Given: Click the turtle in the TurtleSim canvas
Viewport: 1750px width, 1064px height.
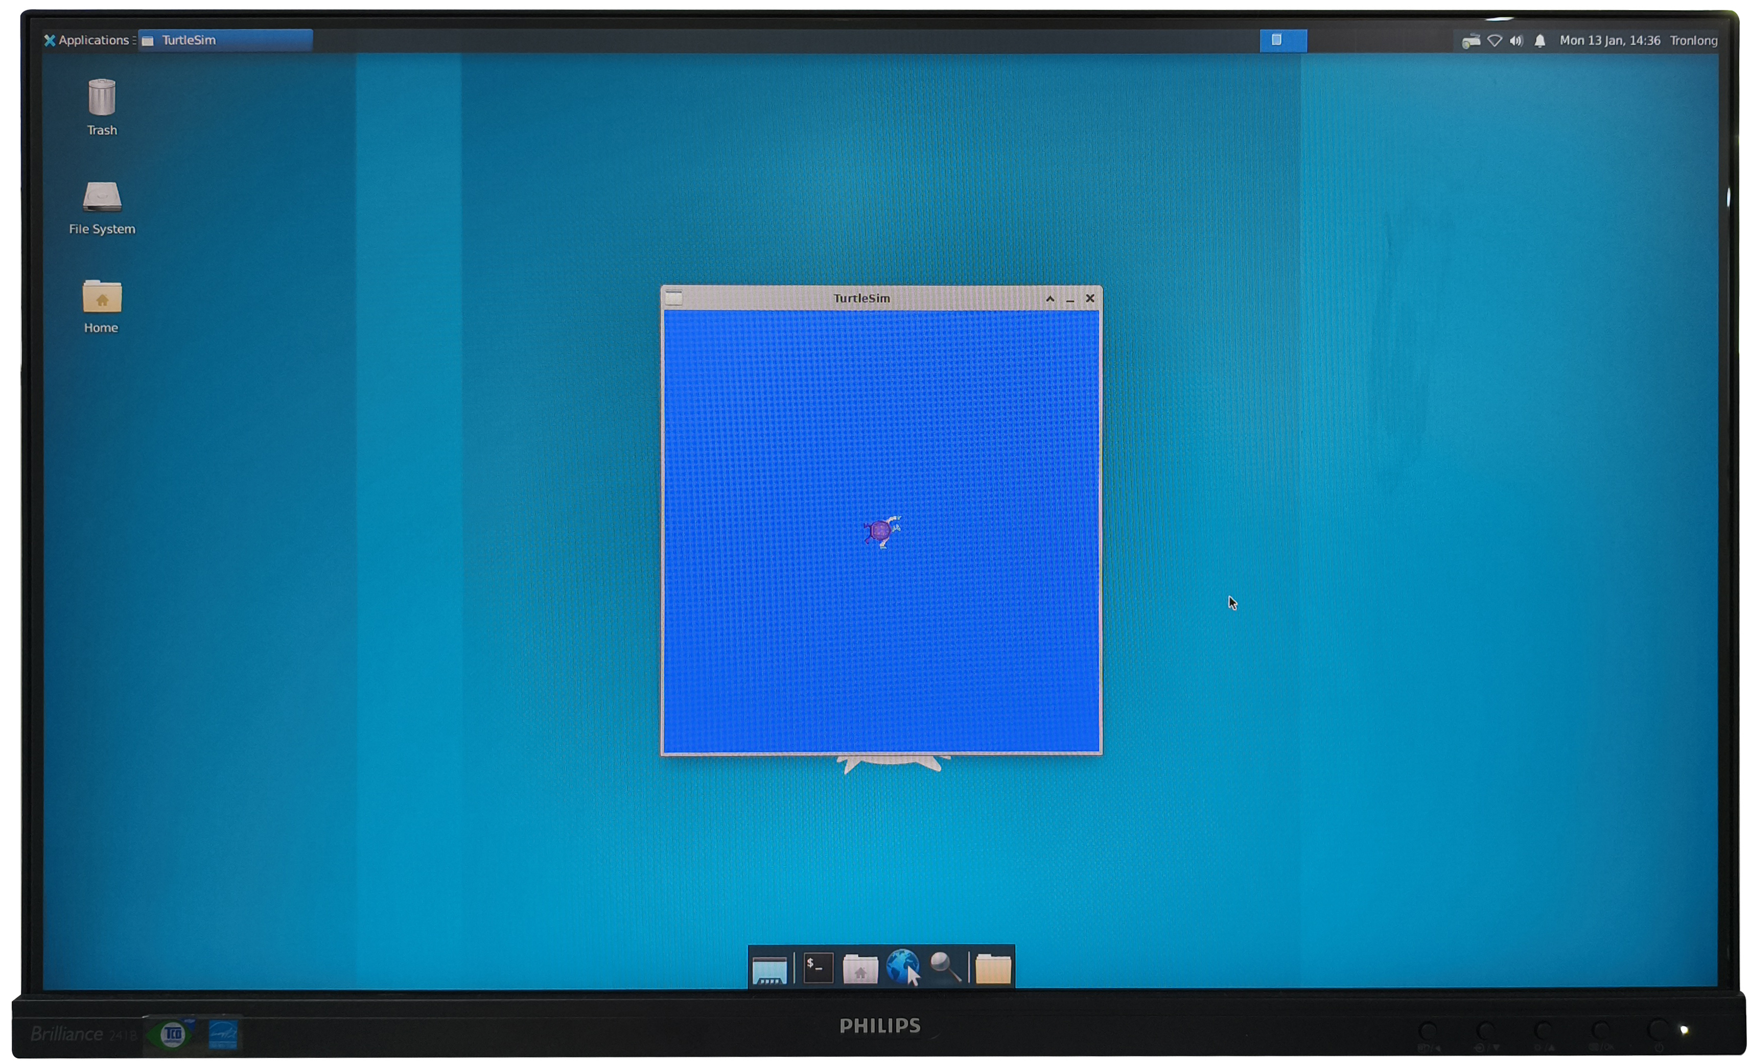Looking at the screenshot, I should point(882,531).
